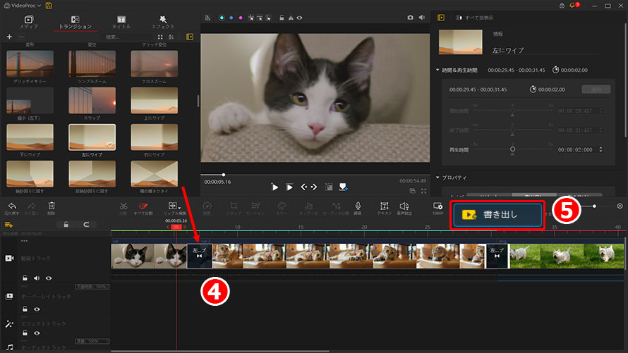Click the すべて分割 split-all icon
Screen dimensions: 628x353
click(143, 208)
